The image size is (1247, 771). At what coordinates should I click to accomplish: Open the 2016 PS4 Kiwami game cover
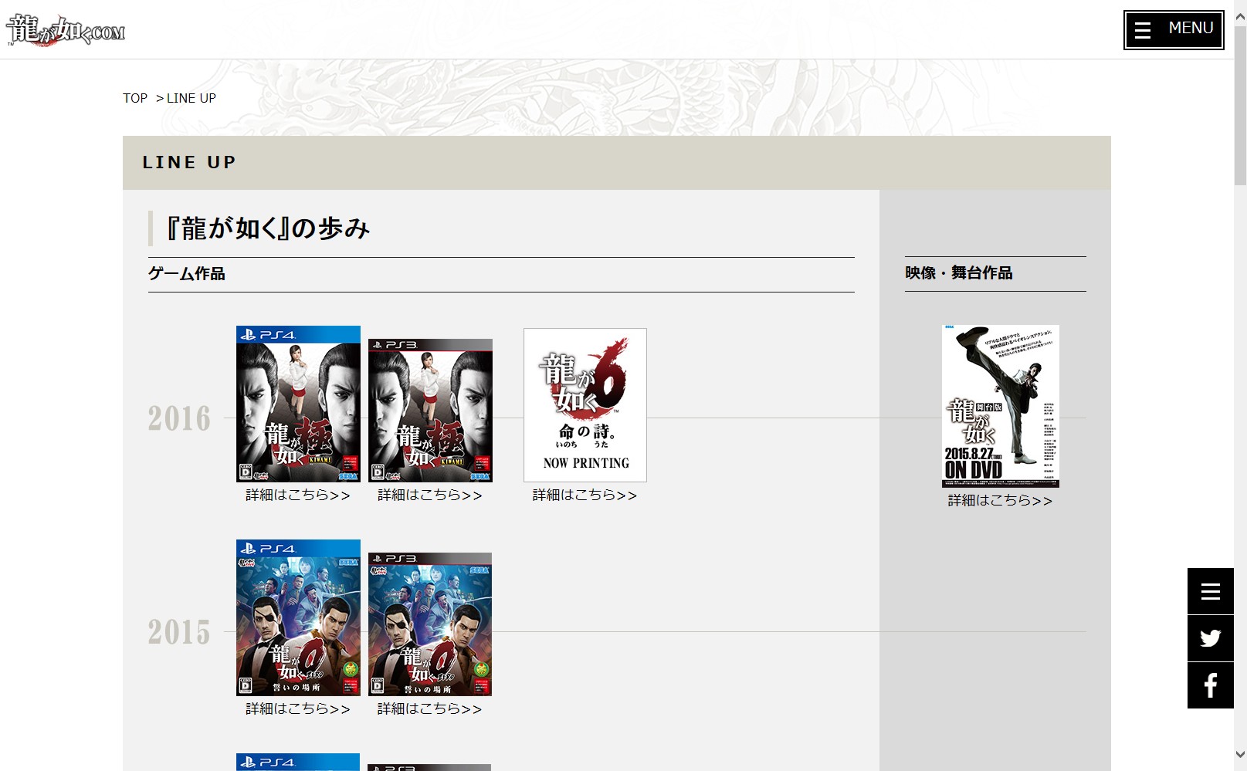[298, 404]
